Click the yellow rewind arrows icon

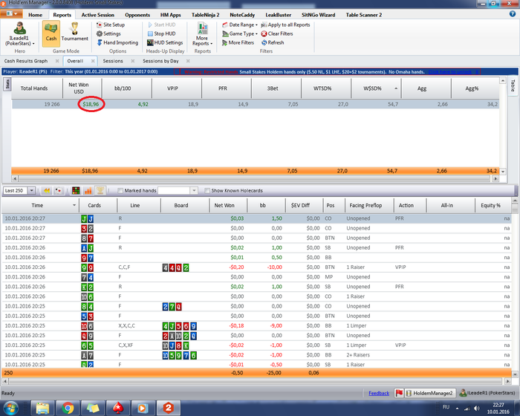tap(47, 190)
